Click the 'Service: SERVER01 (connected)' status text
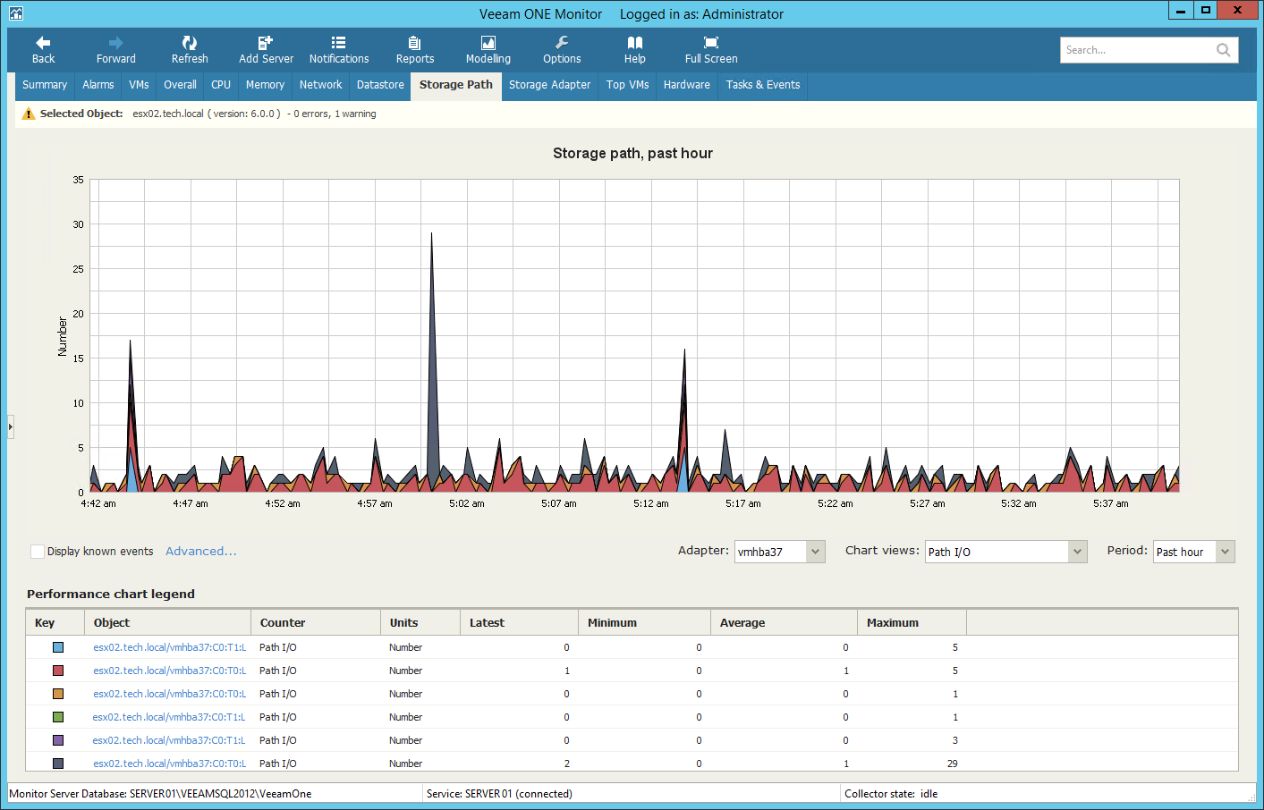The image size is (1264, 810). click(499, 794)
